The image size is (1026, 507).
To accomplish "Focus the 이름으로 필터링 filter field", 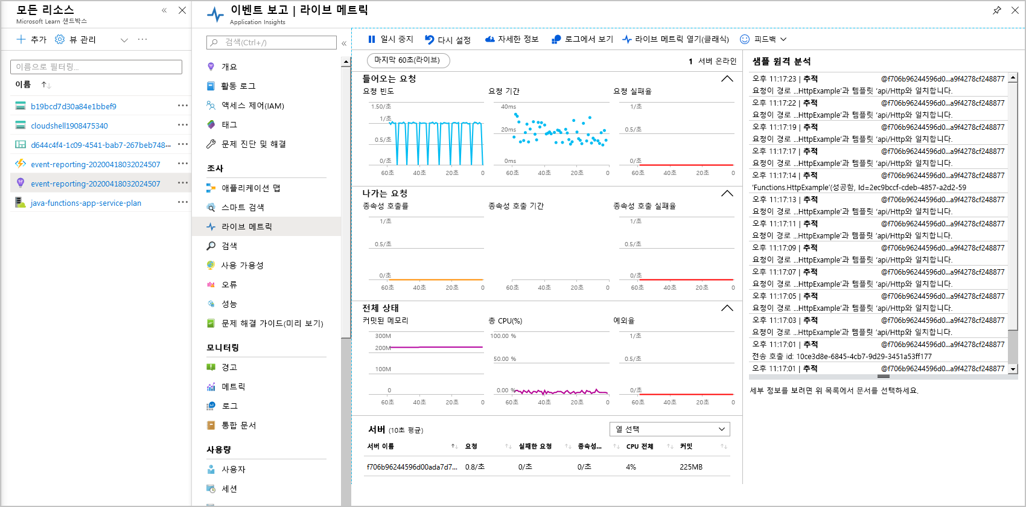I will (97, 67).
